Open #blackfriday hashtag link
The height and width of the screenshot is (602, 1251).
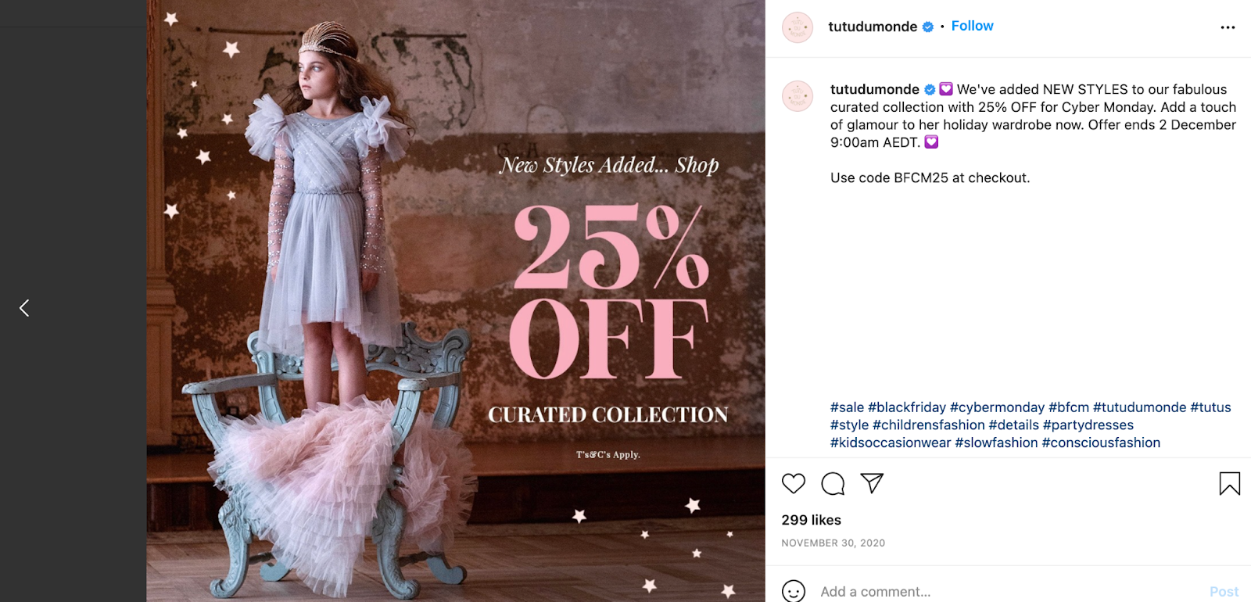(907, 407)
